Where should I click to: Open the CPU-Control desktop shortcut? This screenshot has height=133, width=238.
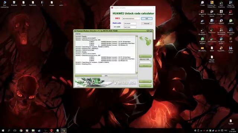[x=212, y=39]
